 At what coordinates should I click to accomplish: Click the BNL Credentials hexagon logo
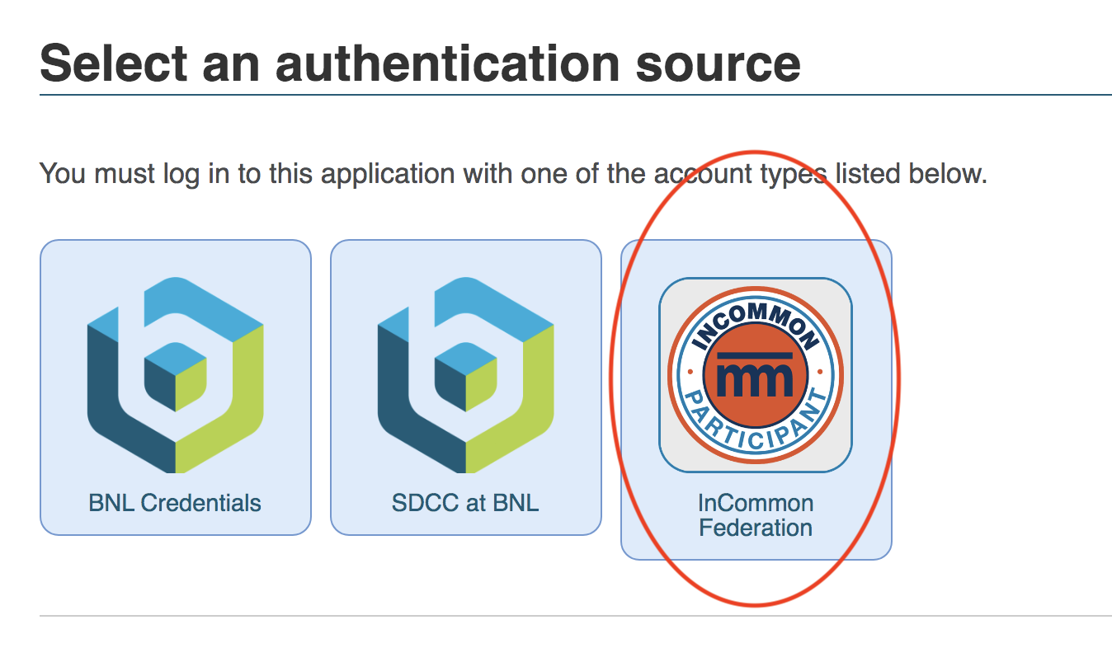tap(175, 375)
